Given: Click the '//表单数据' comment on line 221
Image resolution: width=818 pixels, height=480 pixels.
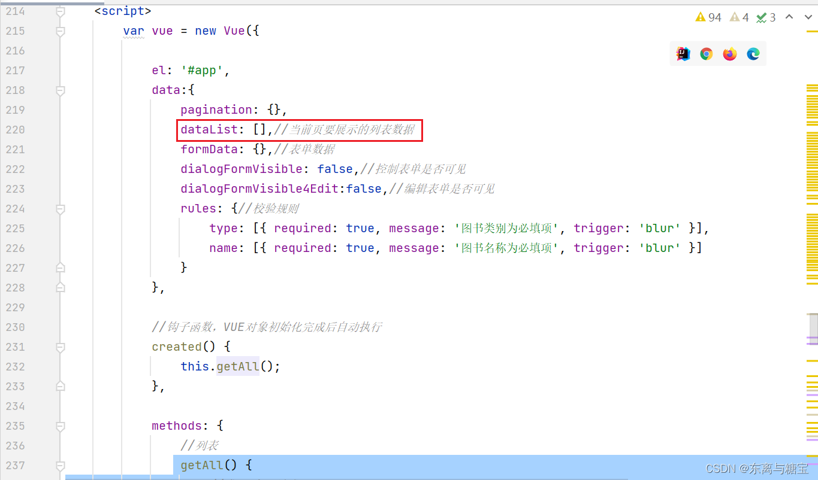Looking at the screenshot, I should pyautogui.click(x=305, y=150).
